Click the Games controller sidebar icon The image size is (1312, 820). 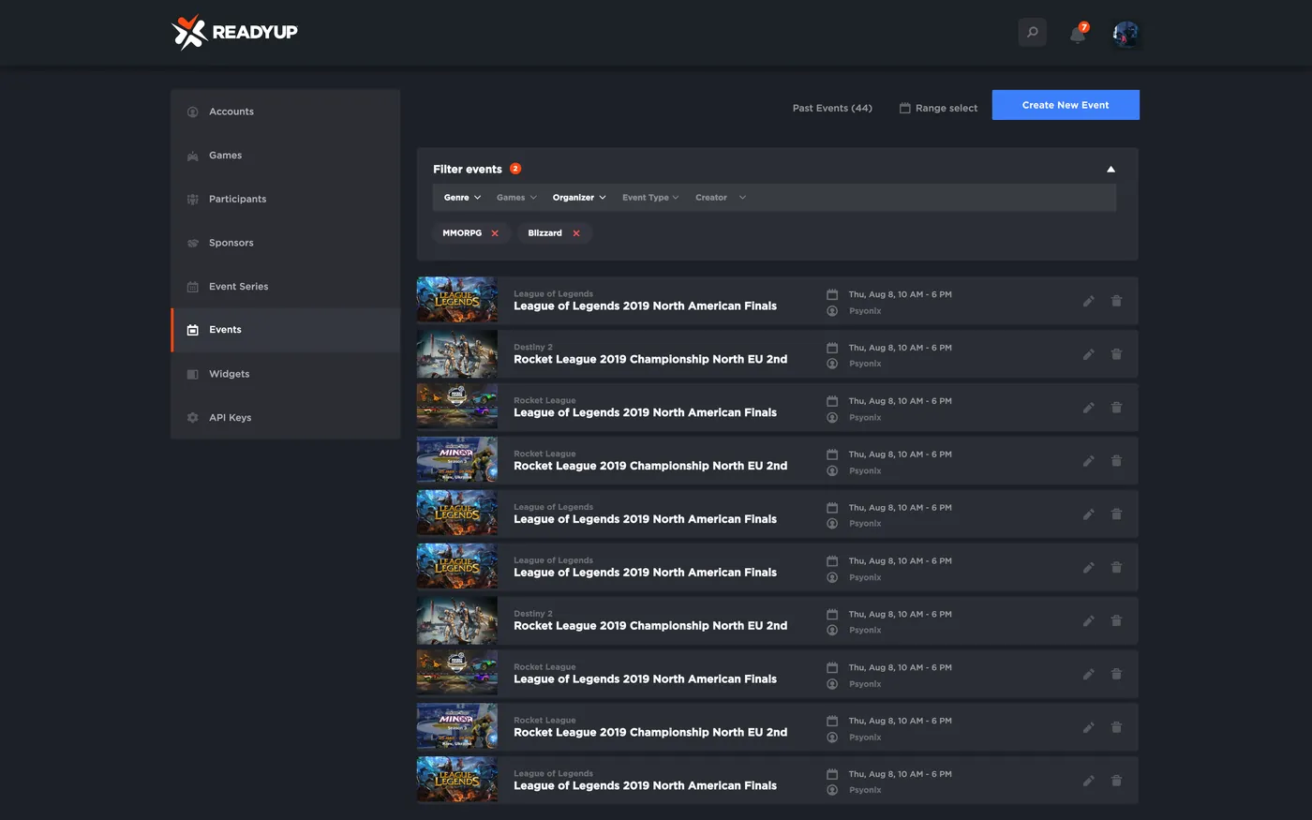[193, 156]
